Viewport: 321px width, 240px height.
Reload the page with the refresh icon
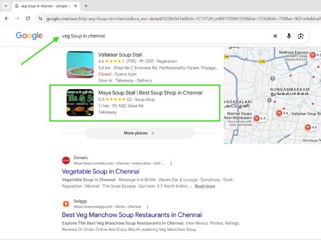point(28,19)
